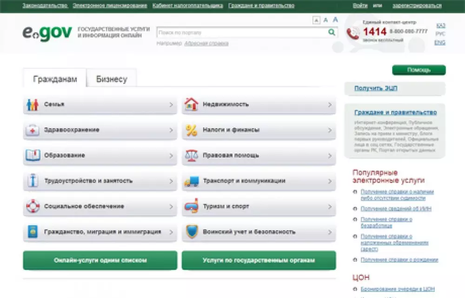The height and width of the screenshot is (298, 465).
Task: Click the truck icon for Транспорт и коммуникации
Action: pyautogui.click(x=191, y=181)
